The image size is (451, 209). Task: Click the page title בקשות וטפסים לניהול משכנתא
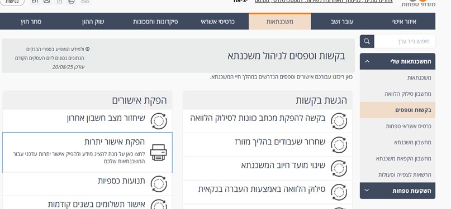[286, 56]
